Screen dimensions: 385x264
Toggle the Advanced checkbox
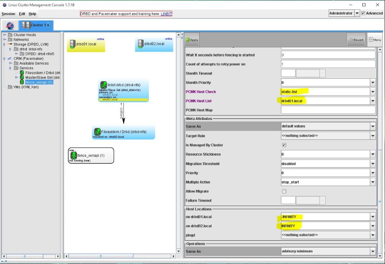(x=363, y=14)
